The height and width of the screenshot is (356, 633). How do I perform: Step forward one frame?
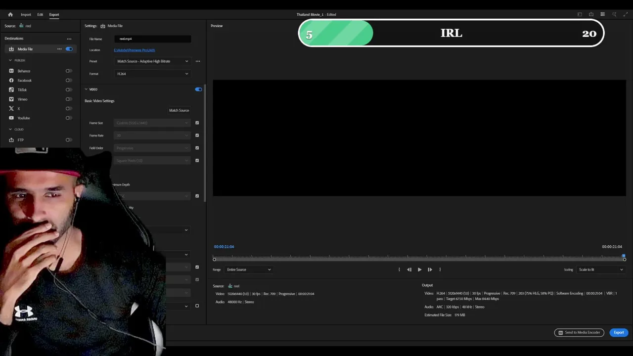coord(430,269)
